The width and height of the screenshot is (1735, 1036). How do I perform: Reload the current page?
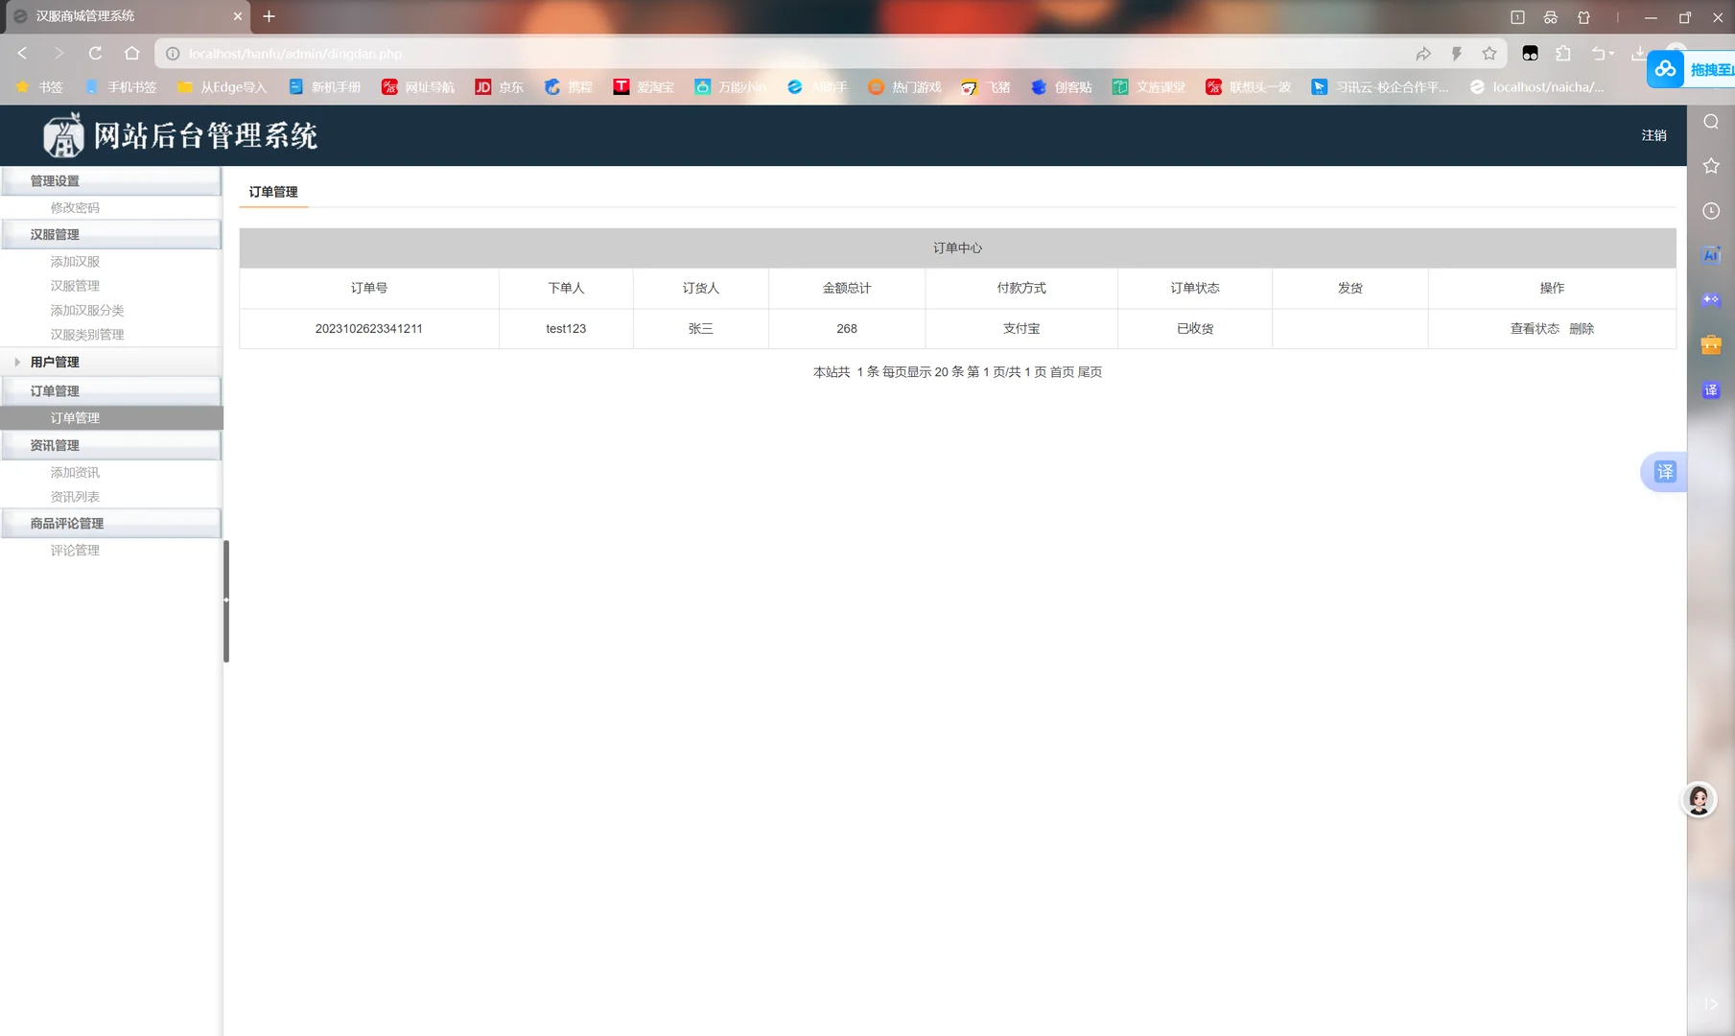[x=95, y=54]
